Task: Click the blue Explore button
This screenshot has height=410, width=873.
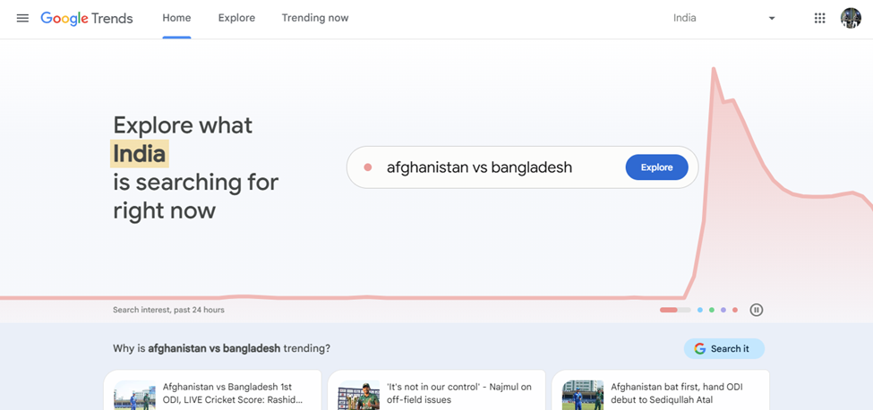Action: pyautogui.click(x=657, y=167)
